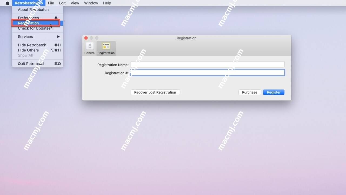This screenshot has width=346, height=195.
Task: Click the Retrobatch Pro menu title
Action: (29, 3)
